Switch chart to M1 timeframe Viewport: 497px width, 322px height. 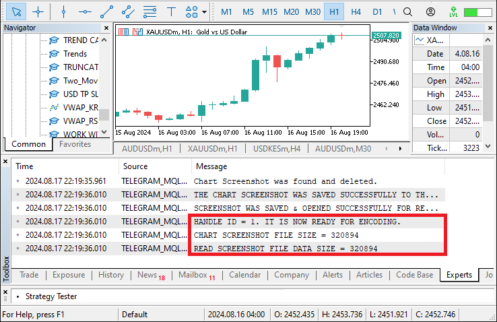(226, 12)
